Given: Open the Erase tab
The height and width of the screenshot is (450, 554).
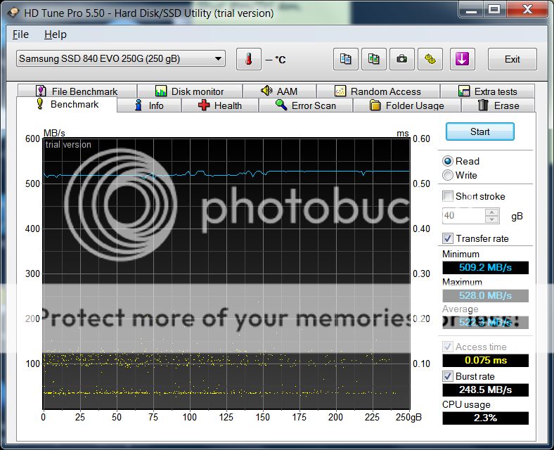Looking at the screenshot, I should [498, 105].
